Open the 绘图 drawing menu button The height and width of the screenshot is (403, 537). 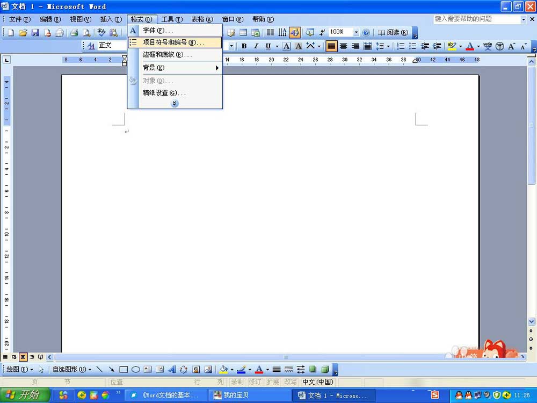pyautogui.click(x=19, y=370)
